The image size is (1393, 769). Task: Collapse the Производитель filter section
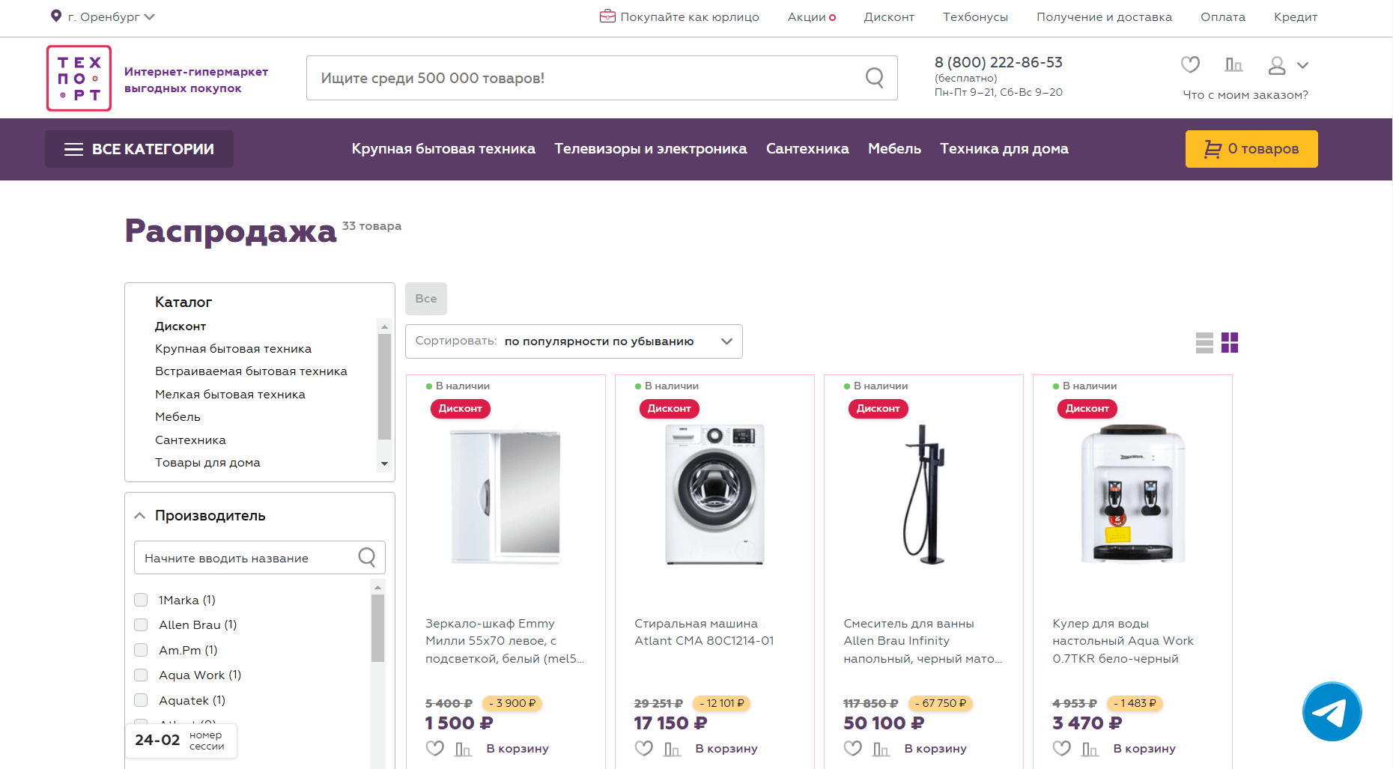[x=140, y=516]
